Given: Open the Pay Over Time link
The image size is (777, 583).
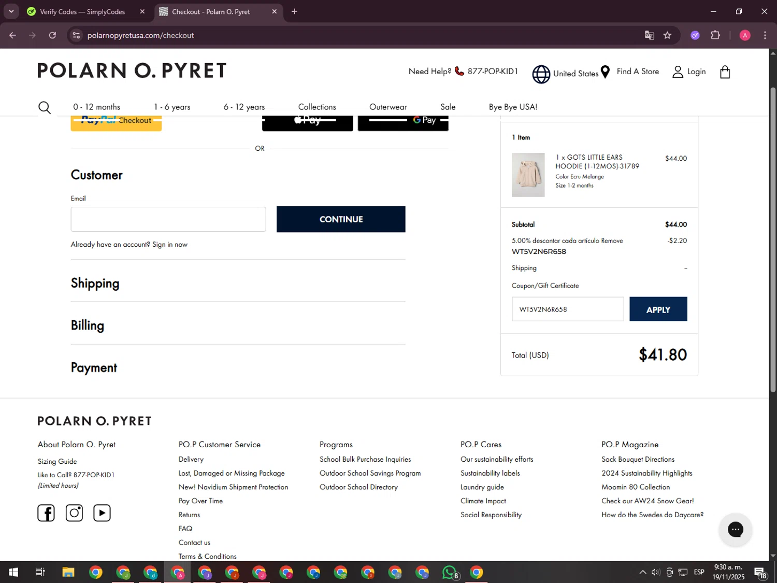Looking at the screenshot, I should coord(200,501).
